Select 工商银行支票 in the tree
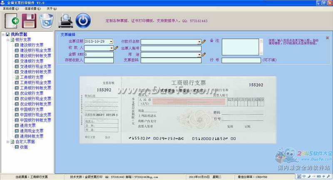The width and height of the screenshot is (333, 180). point(32,77)
